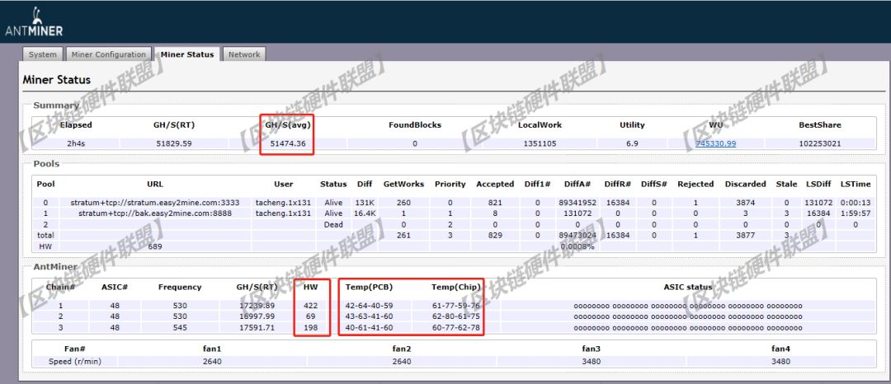Select chip temp 60-77-62-78
This screenshot has width=891, height=384.
[455, 327]
